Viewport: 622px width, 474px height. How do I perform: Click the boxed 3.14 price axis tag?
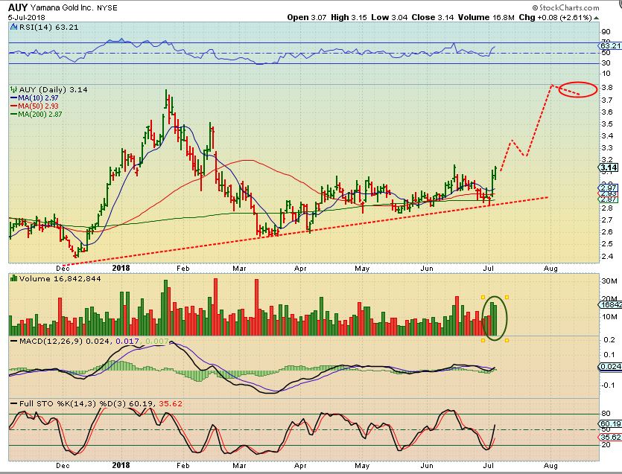(x=609, y=167)
